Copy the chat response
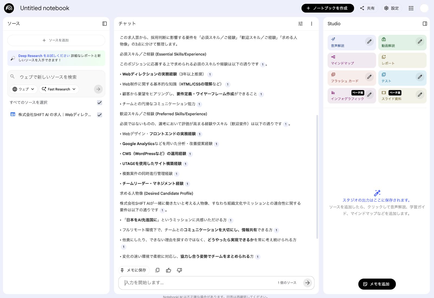Image resolution: width=434 pixels, height=298 pixels. (157, 270)
